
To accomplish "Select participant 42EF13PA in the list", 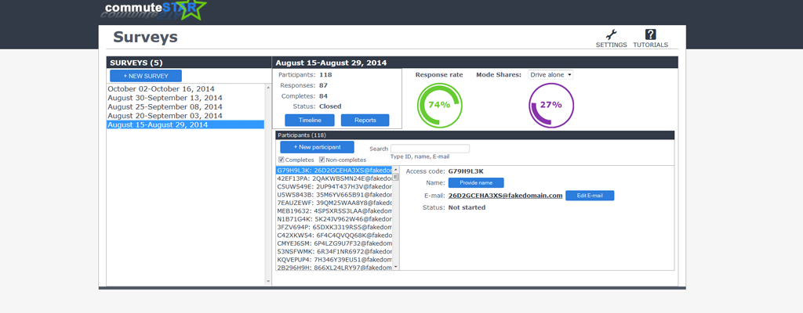I will pyautogui.click(x=333, y=178).
